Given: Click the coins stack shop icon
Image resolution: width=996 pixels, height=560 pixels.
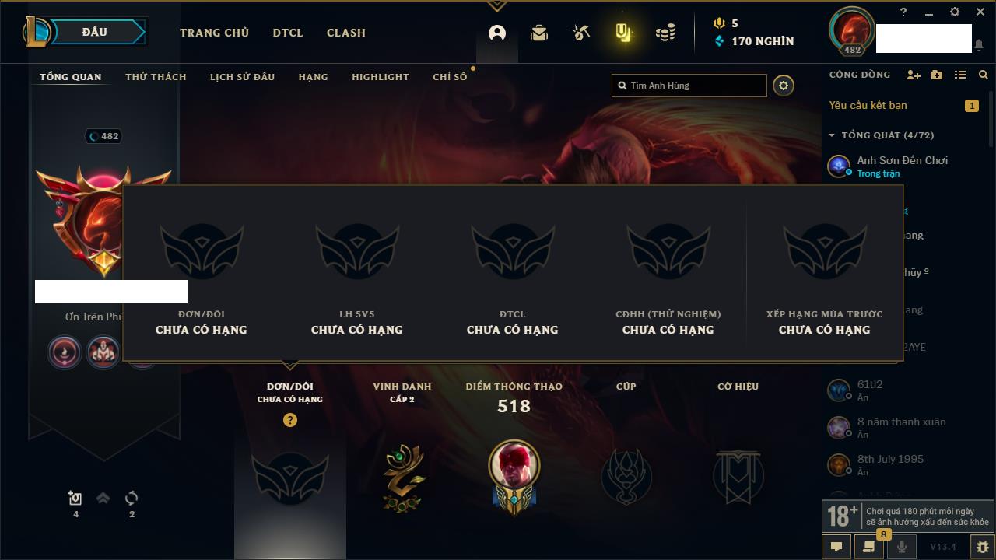Looking at the screenshot, I should pyautogui.click(x=665, y=33).
